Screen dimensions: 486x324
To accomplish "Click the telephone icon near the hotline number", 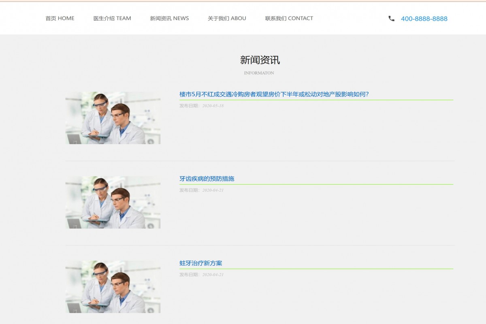I will [x=391, y=18].
